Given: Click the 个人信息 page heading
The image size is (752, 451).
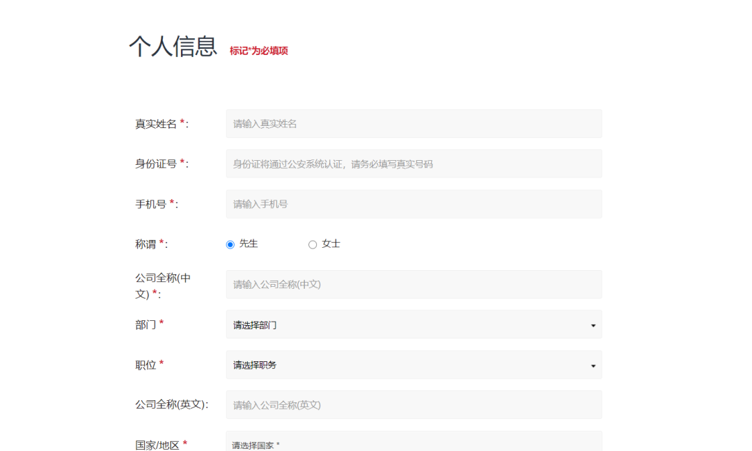Looking at the screenshot, I should coord(173,47).
